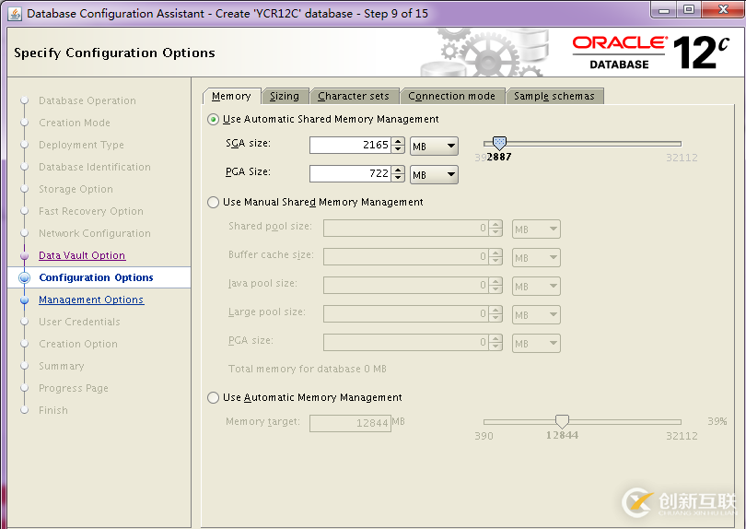Viewport: 746px width, 529px height.
Task: Click the Java pool size field
Action: pyautogui.click(x=406, y=286)
